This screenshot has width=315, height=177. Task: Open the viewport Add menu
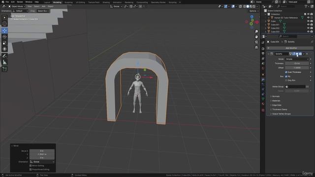click(43, 6)
